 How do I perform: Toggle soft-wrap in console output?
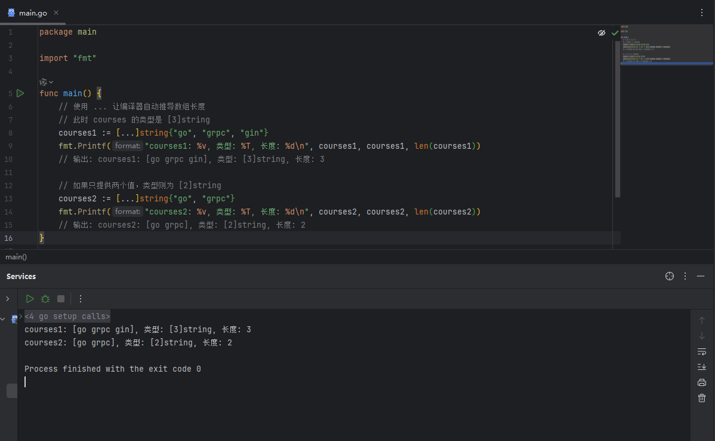click(x=702, y=351)
